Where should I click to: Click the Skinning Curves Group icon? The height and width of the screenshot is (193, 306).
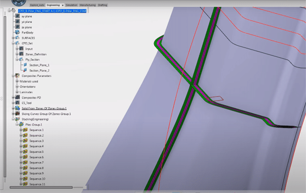pos(18,114)
